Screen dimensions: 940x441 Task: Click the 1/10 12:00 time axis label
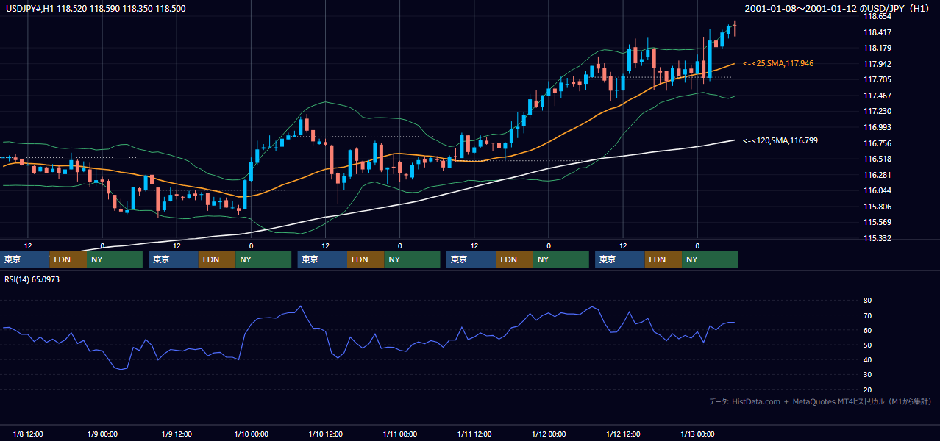pyautogui.click(x=325, y=434)
